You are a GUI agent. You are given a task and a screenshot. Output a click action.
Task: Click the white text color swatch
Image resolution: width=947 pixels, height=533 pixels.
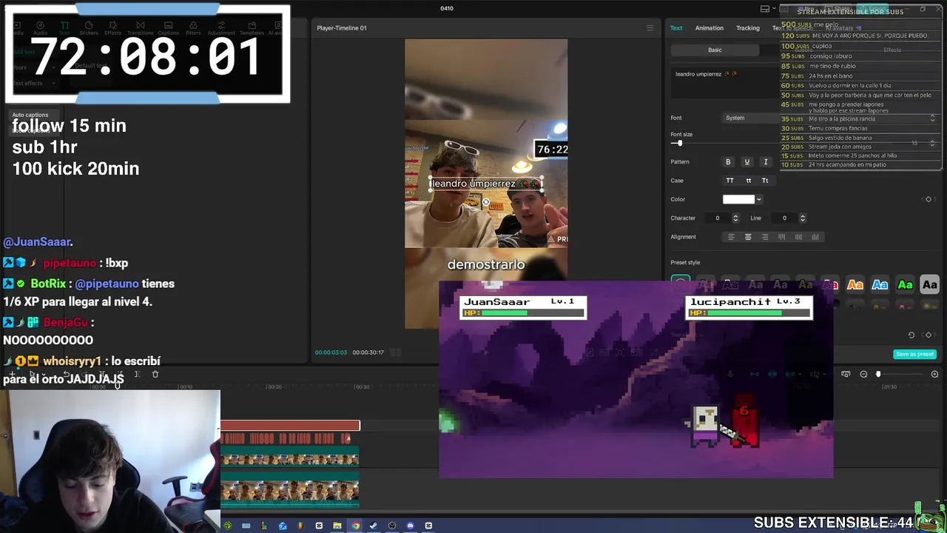738,199
